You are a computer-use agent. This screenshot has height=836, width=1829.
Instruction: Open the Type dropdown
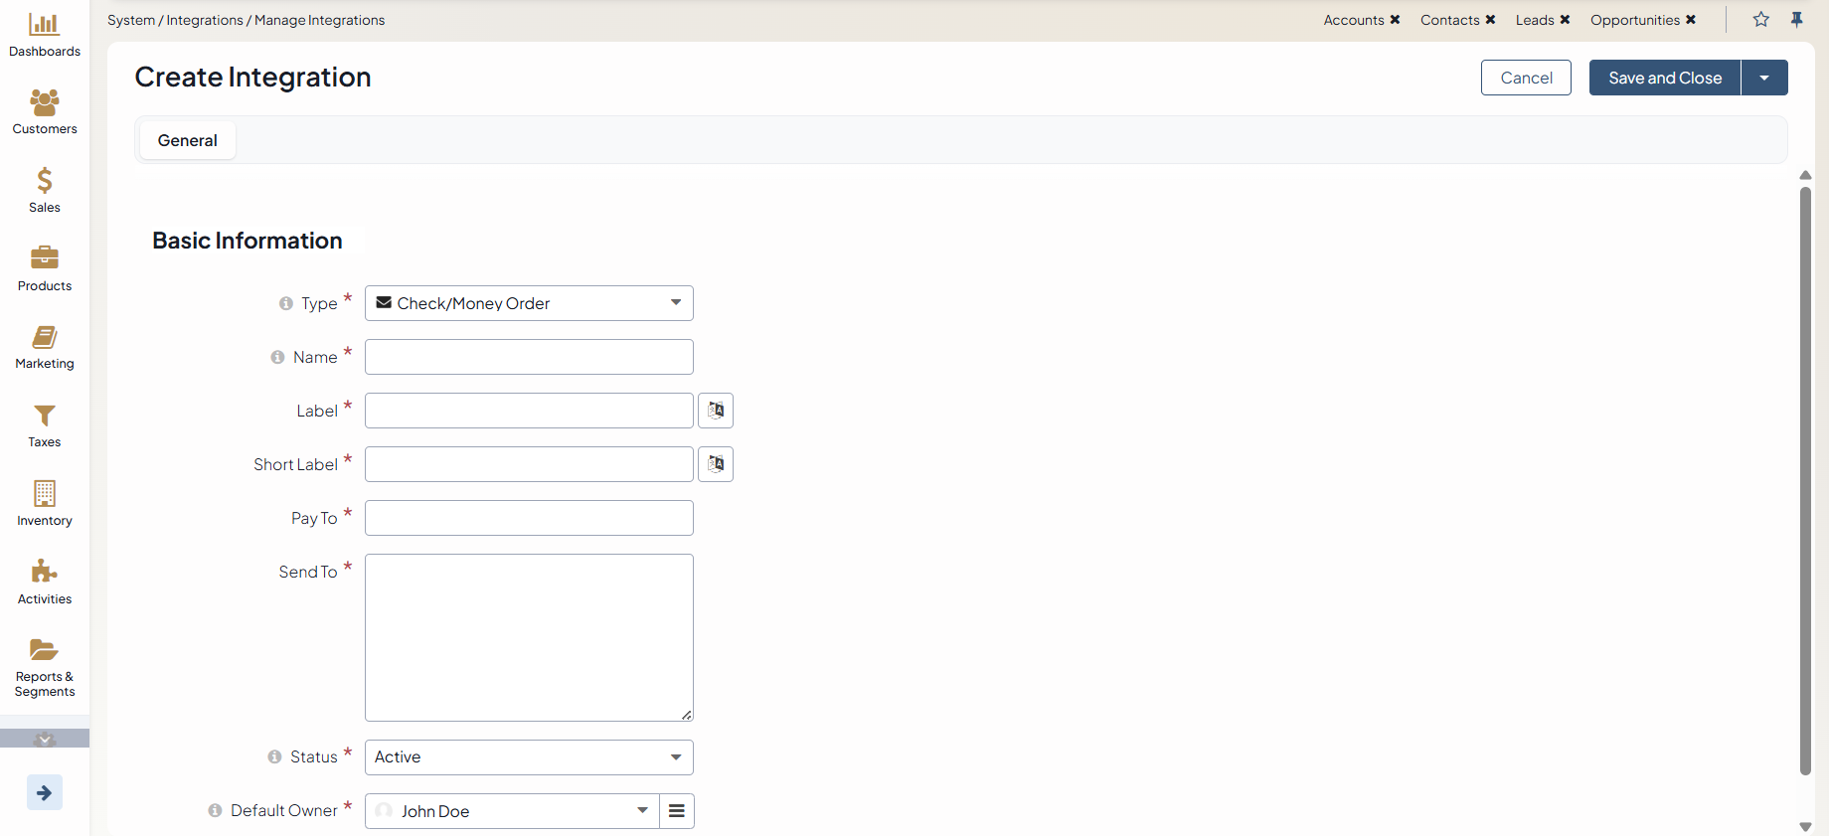pos(529,303)
